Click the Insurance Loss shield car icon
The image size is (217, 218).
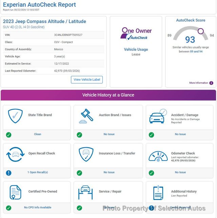tap(86, 154)
